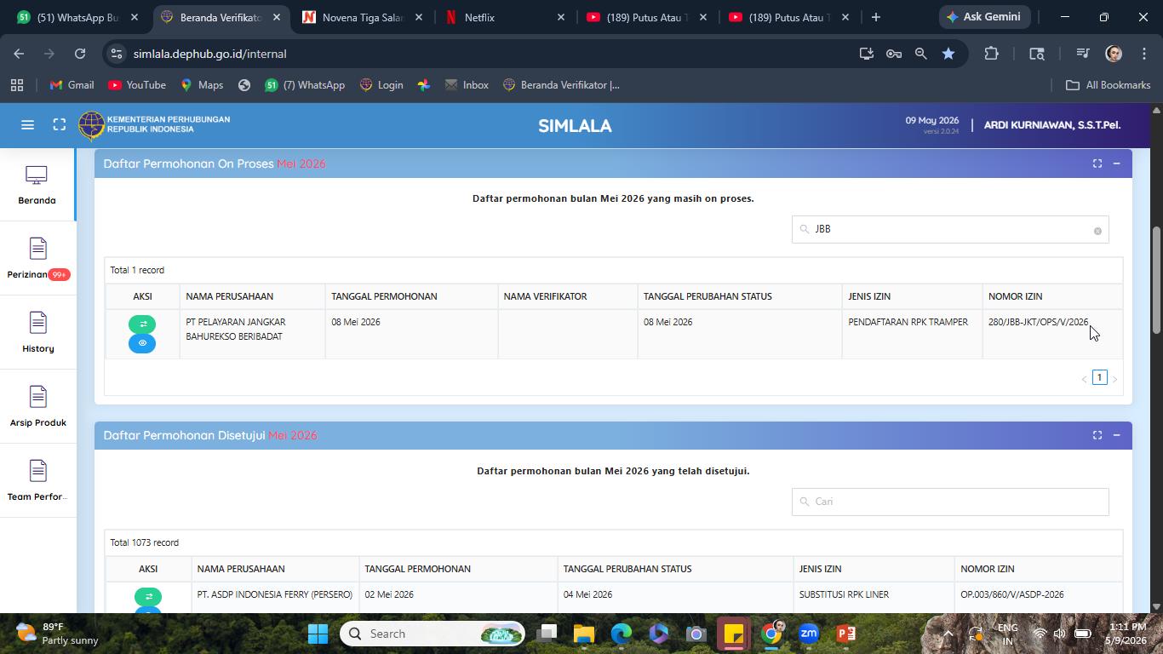1163x654 pixels.
Task: Click green process button for PT Pelayaran Jangkar
Action: coord(142,324)
